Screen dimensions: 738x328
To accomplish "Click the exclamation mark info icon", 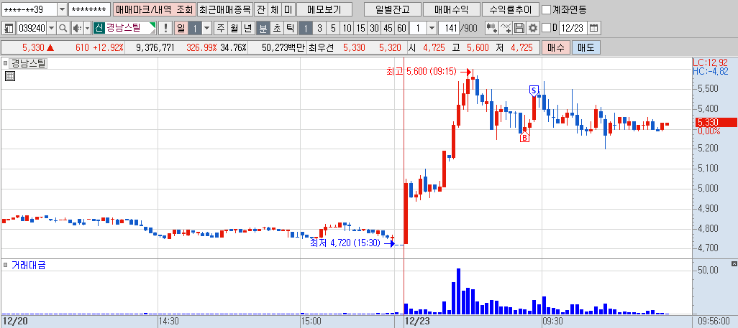I will tap(165, 28).
